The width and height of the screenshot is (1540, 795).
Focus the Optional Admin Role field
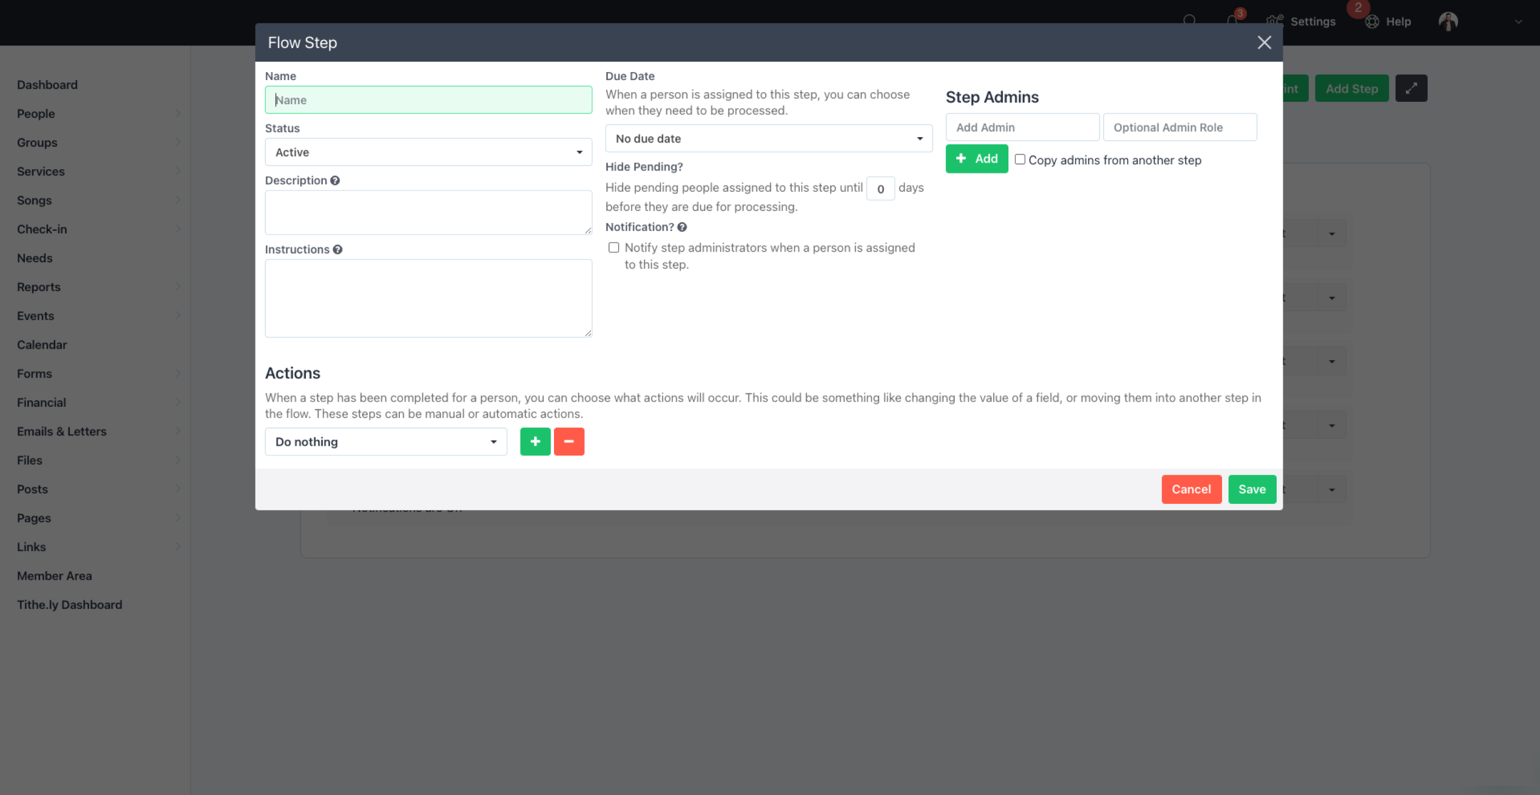pos(1180,127)
